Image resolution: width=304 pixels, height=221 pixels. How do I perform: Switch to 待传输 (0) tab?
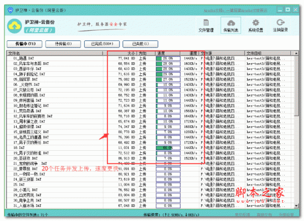click(63, 44)
